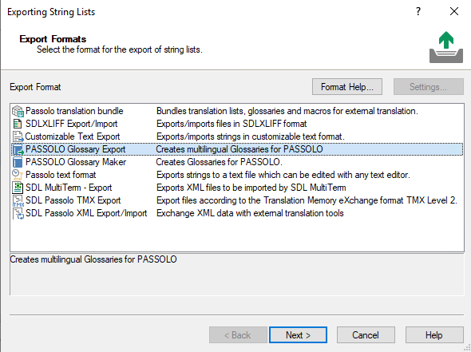Screen dimensions: 471x352
Task: Click the PASSOLO Glossary Maker icon
Action: click(18, 162)
